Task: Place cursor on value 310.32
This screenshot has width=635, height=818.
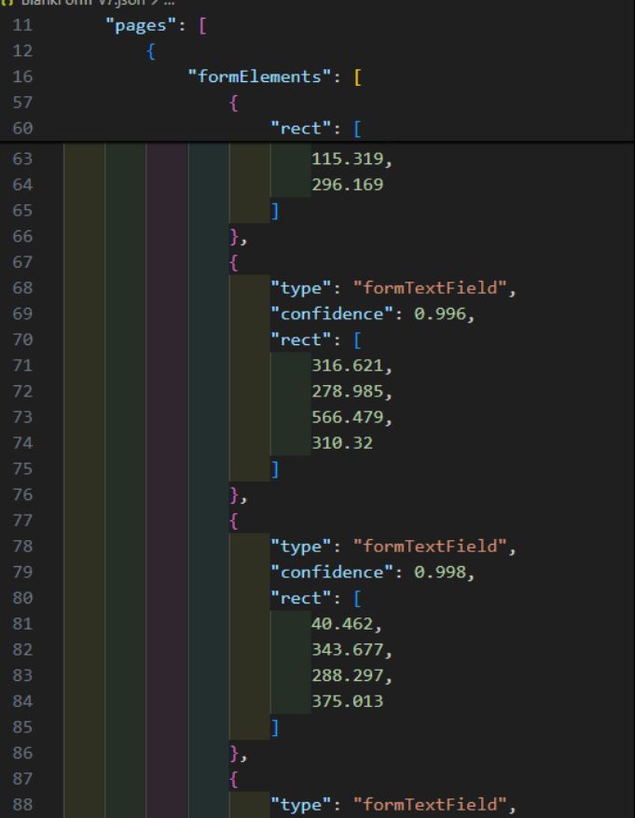Action: (x=342, y=443)
